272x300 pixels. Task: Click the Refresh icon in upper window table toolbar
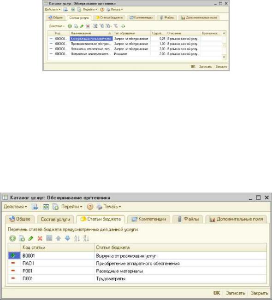[x=123, y=26]
